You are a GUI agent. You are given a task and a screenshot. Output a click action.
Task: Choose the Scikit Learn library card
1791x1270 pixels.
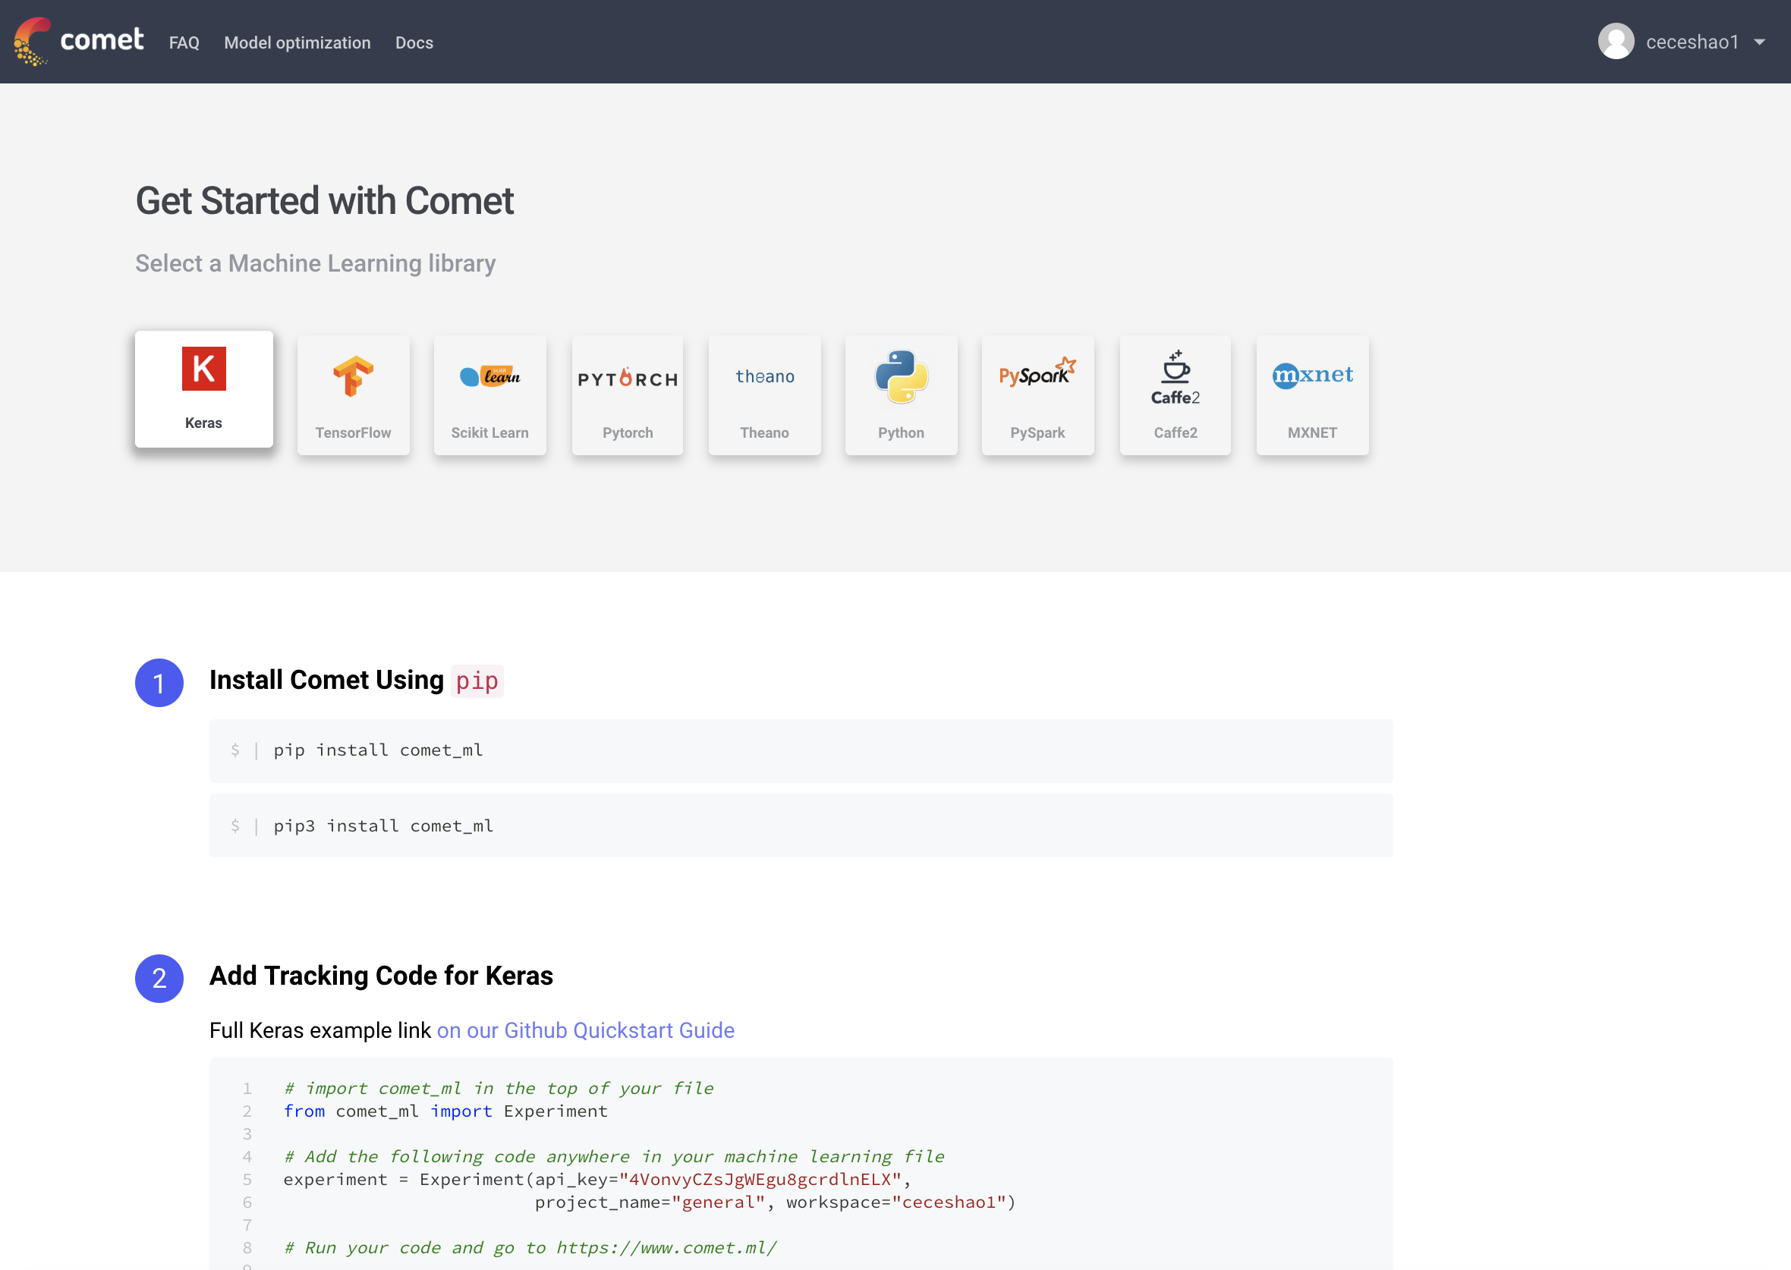pos(490,395)
